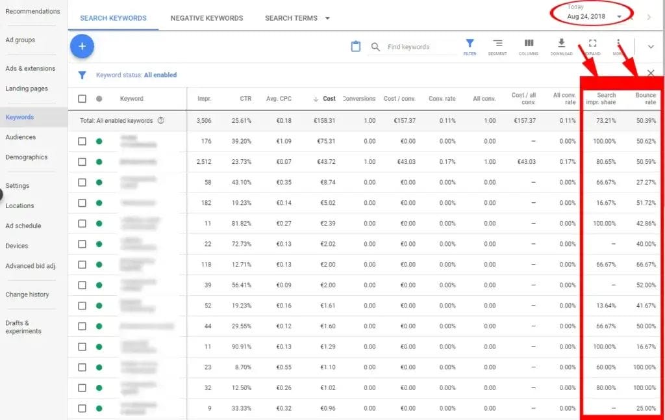Click the blue plus button to add keywords
665x420 pixels.
click(x=82, y=46)
